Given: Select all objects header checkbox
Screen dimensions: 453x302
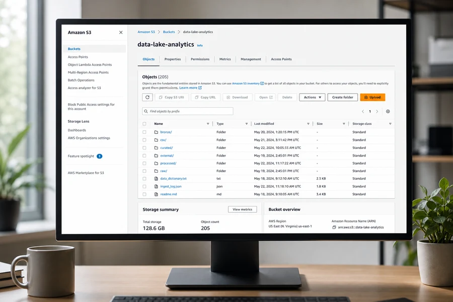Looking at the screenshot, I should point(144,124).
